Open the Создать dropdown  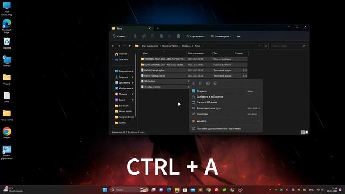[x=120, y=36]
